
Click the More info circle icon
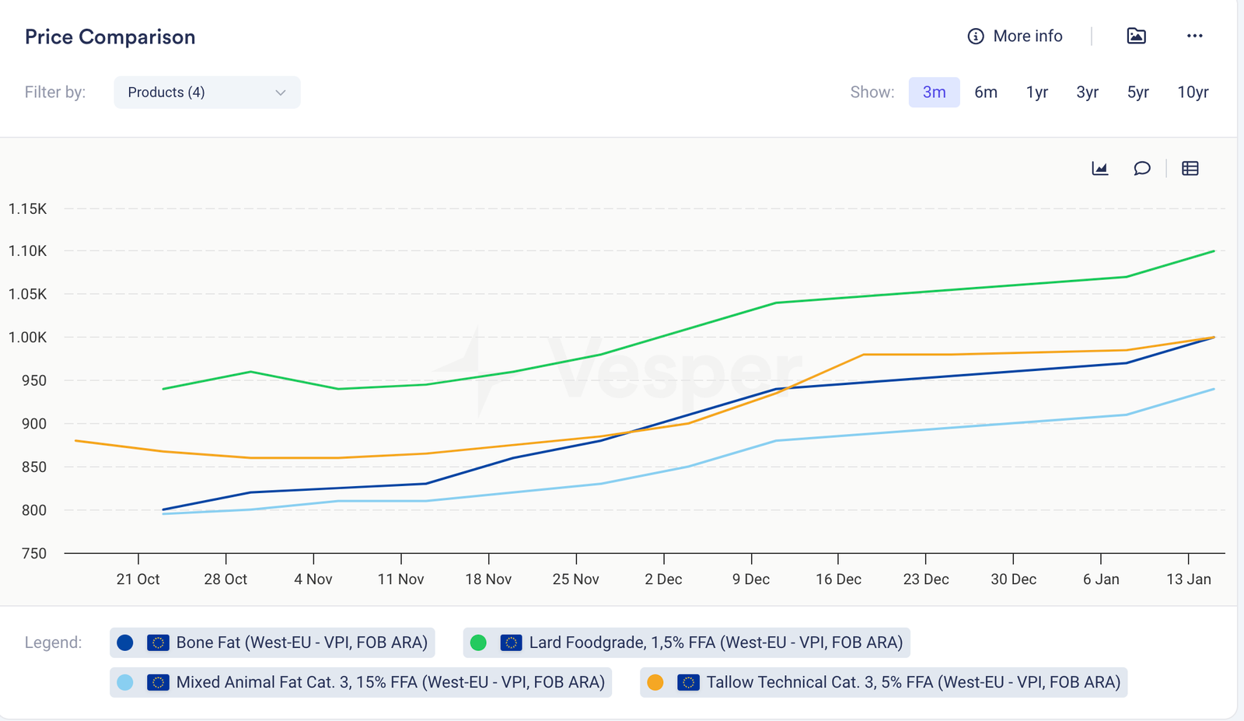[x=975, y=37]
